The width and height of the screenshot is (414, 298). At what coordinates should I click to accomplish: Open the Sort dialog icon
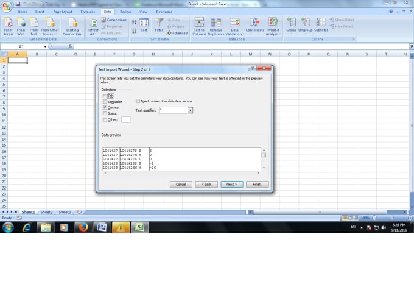click(144, 26)
